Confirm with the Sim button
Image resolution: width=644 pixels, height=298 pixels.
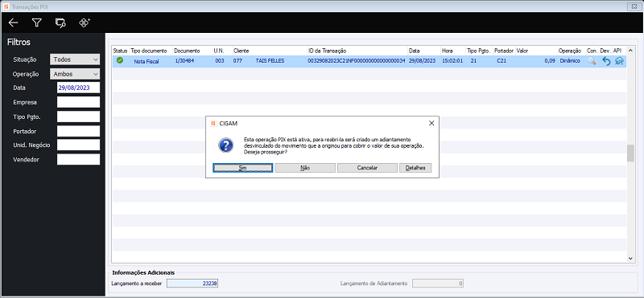242,168
